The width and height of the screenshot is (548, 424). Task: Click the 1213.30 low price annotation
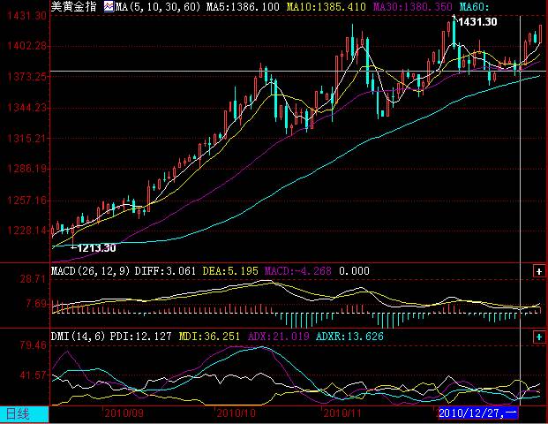96,248
